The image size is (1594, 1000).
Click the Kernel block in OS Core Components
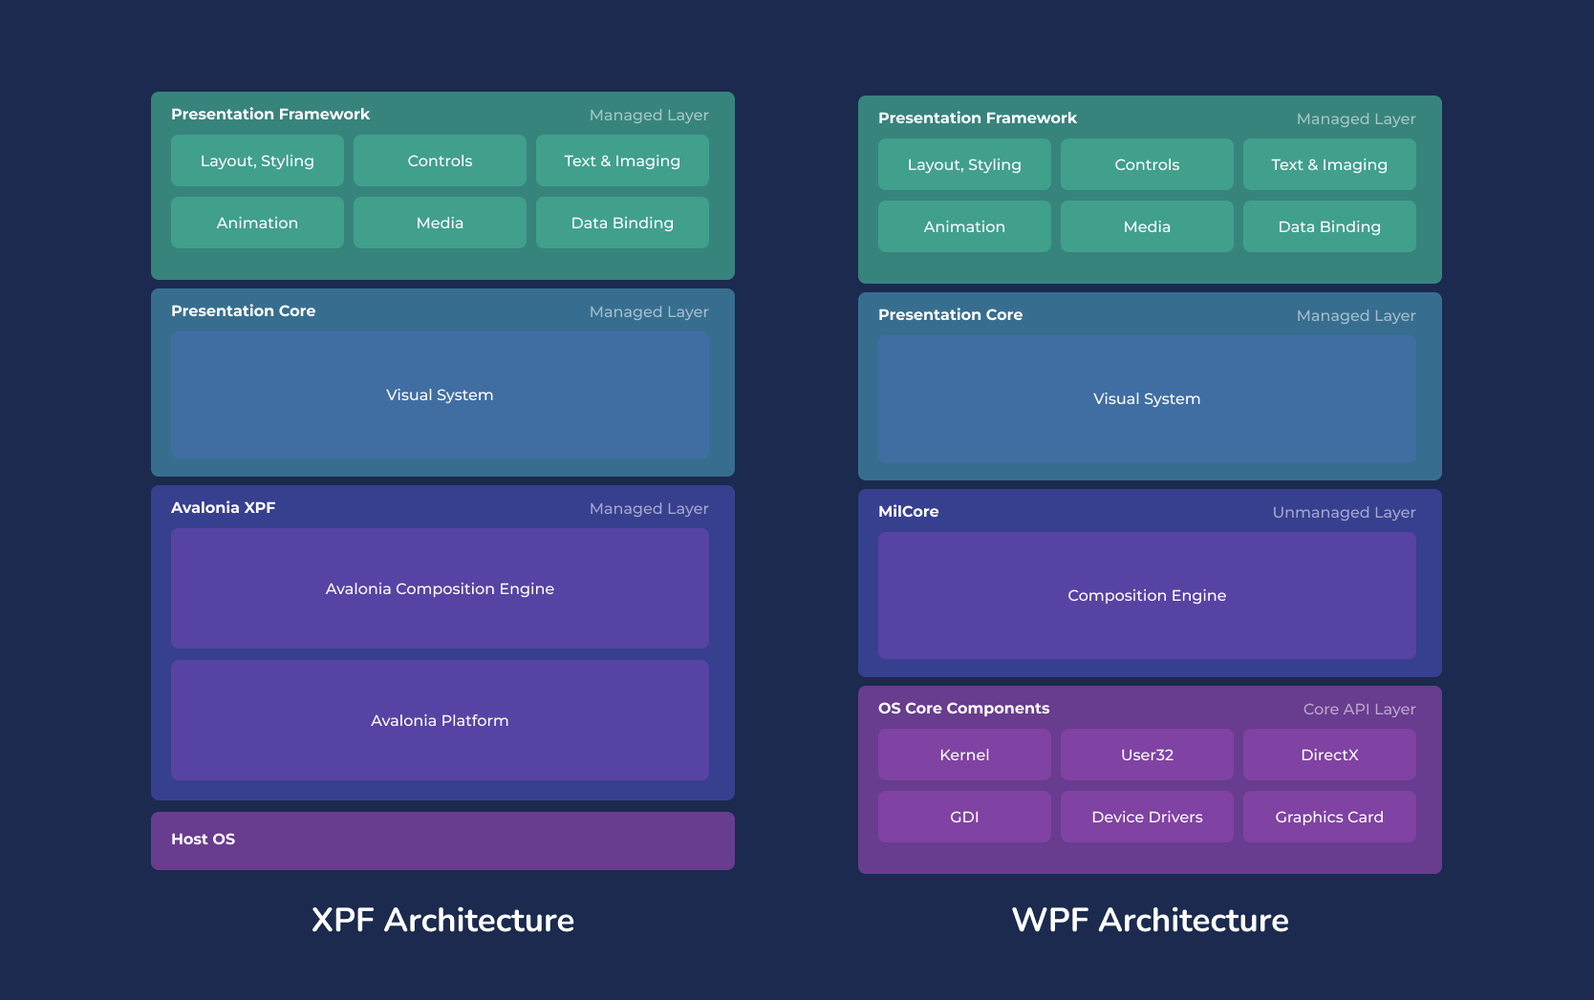[963, 755]
